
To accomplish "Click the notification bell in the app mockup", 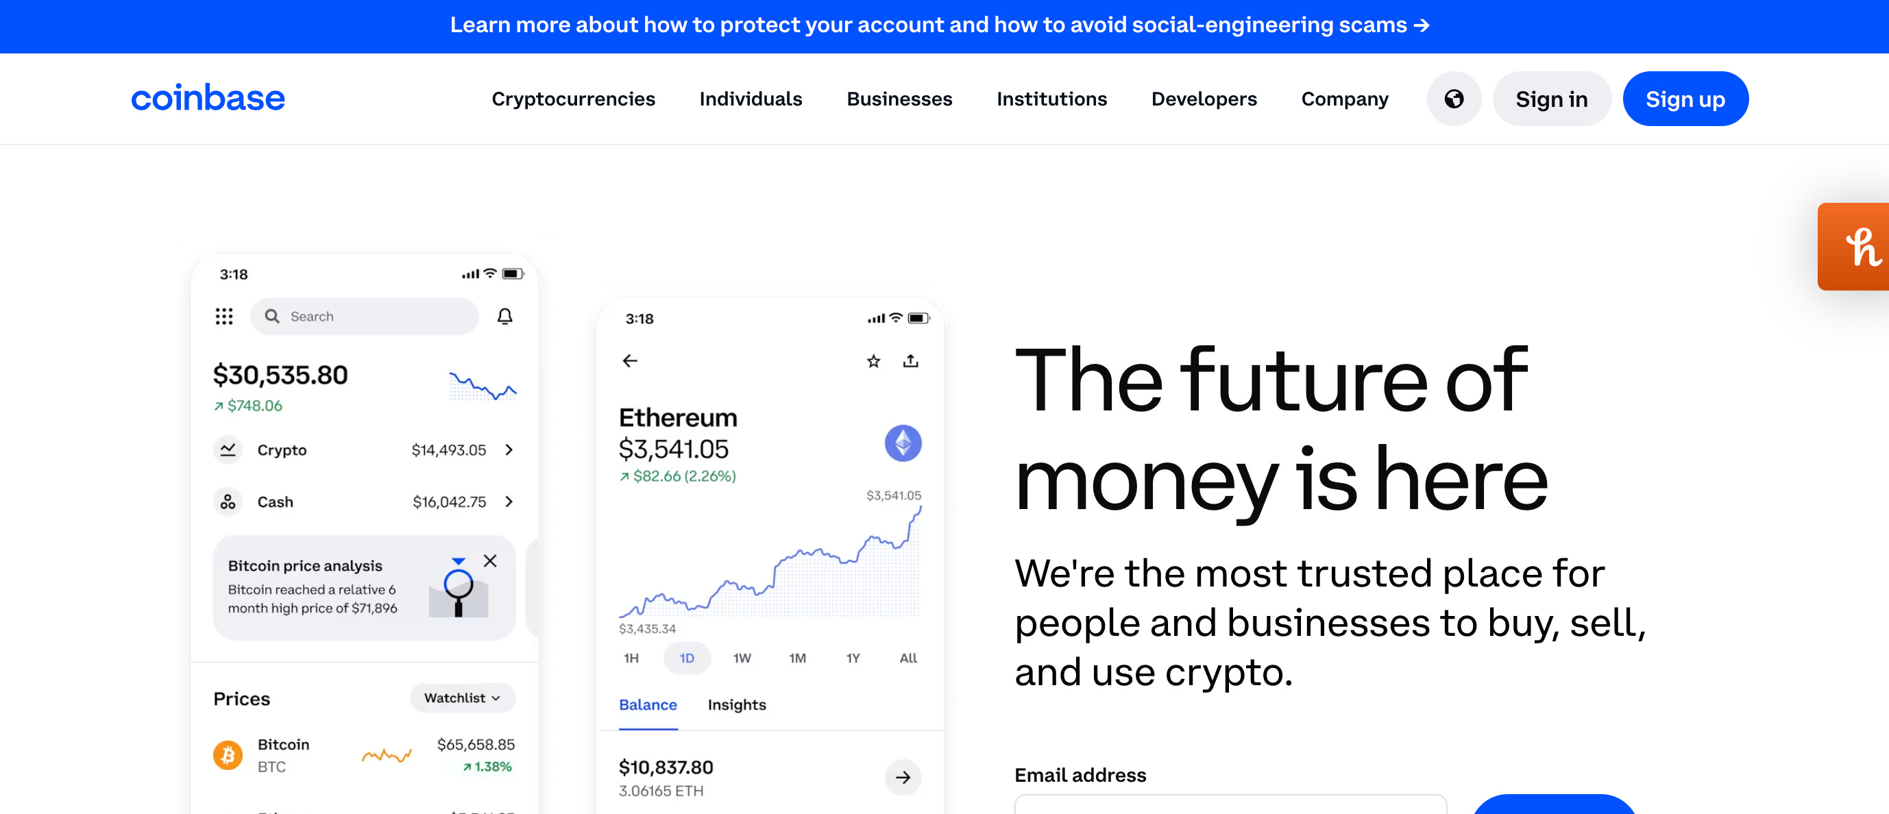I will click(x=504, y=316).
